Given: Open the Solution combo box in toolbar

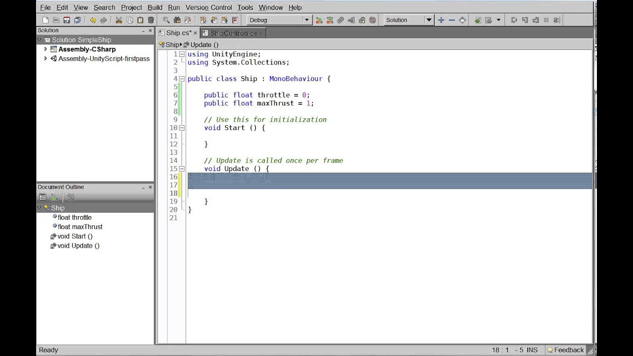Looking at the screenshot, I should (428, 20).
